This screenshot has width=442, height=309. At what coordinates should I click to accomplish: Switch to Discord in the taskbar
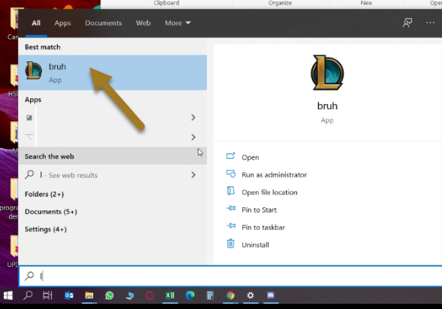[x=271, y=296]
